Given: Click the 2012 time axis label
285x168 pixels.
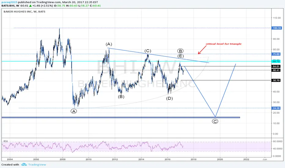Looking at the screenshot, I should [115, 159].
